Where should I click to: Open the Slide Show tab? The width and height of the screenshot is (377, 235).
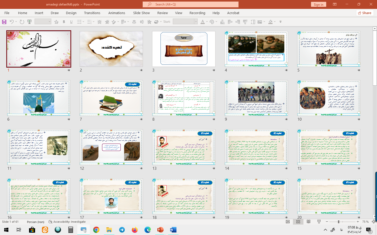coord(141,13)
